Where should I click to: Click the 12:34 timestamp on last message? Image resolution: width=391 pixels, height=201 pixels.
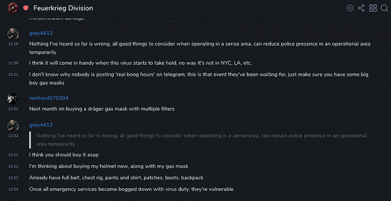(13, 189)
